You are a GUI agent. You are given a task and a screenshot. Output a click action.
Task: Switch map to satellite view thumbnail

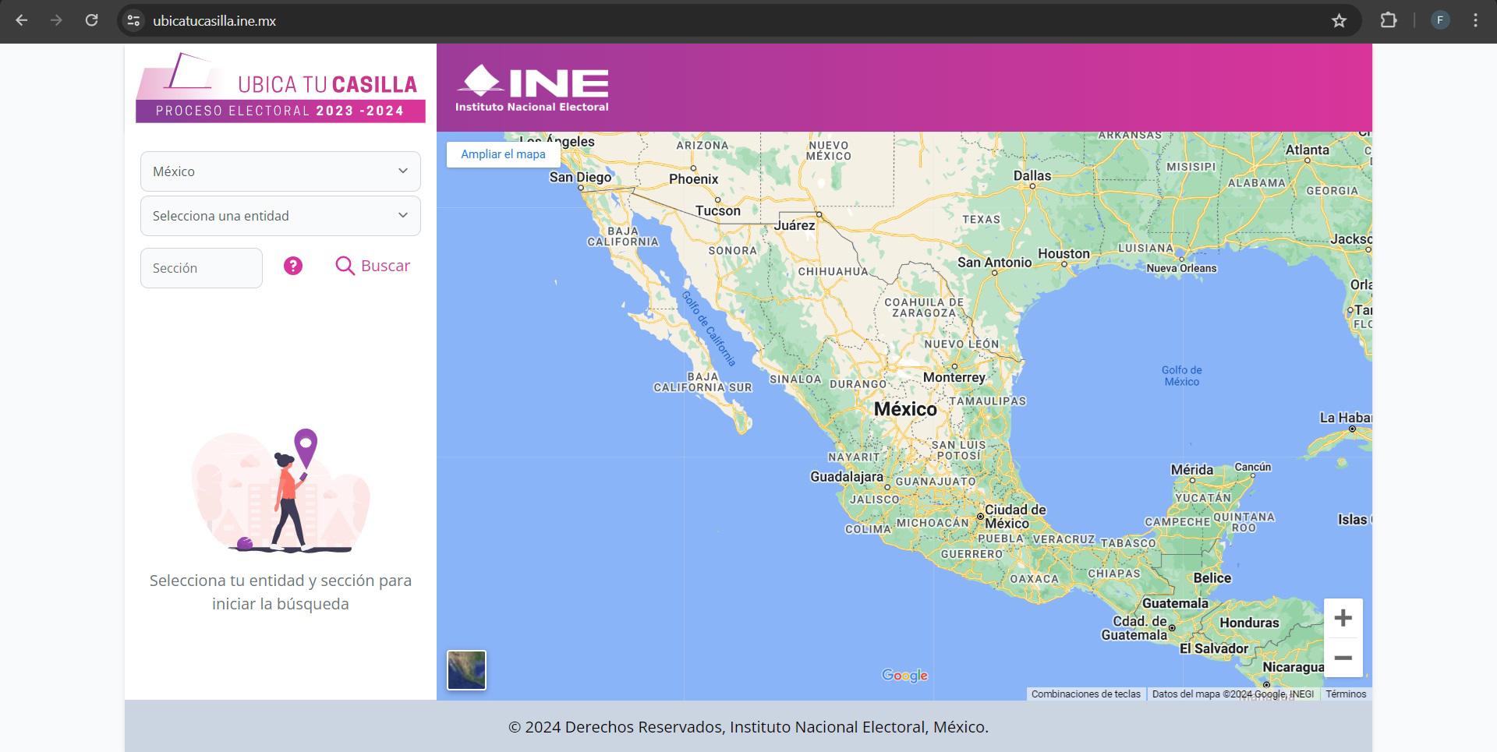pyautogui.click(x=466, y=670)
